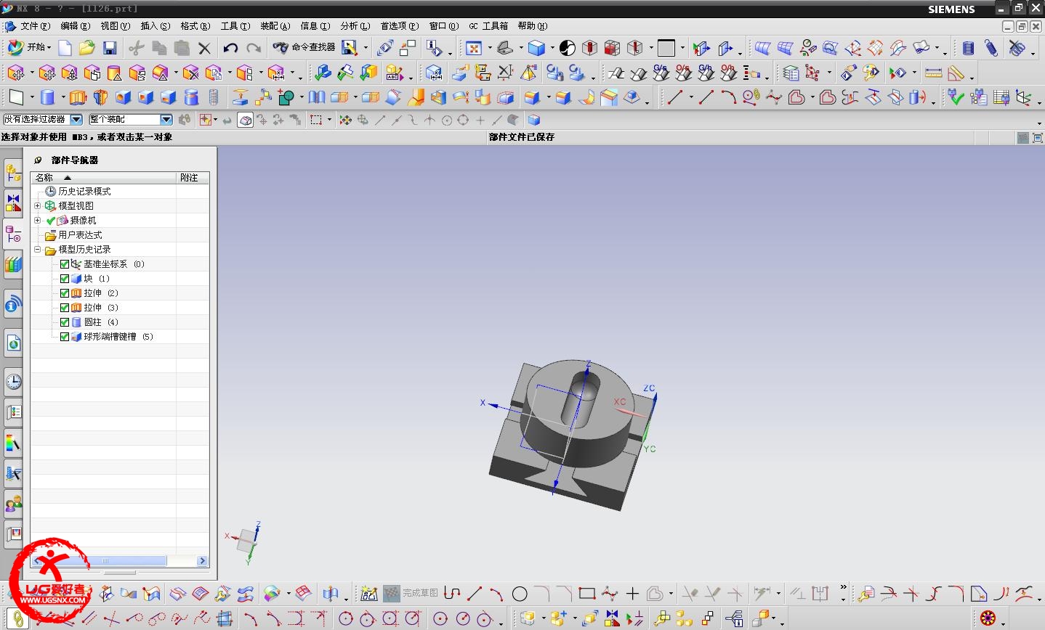This screenshot has width=1045, height=630.
Task: Open background color dropdown beside gray square
Action: pyautogui.click(x=682, y=48)
